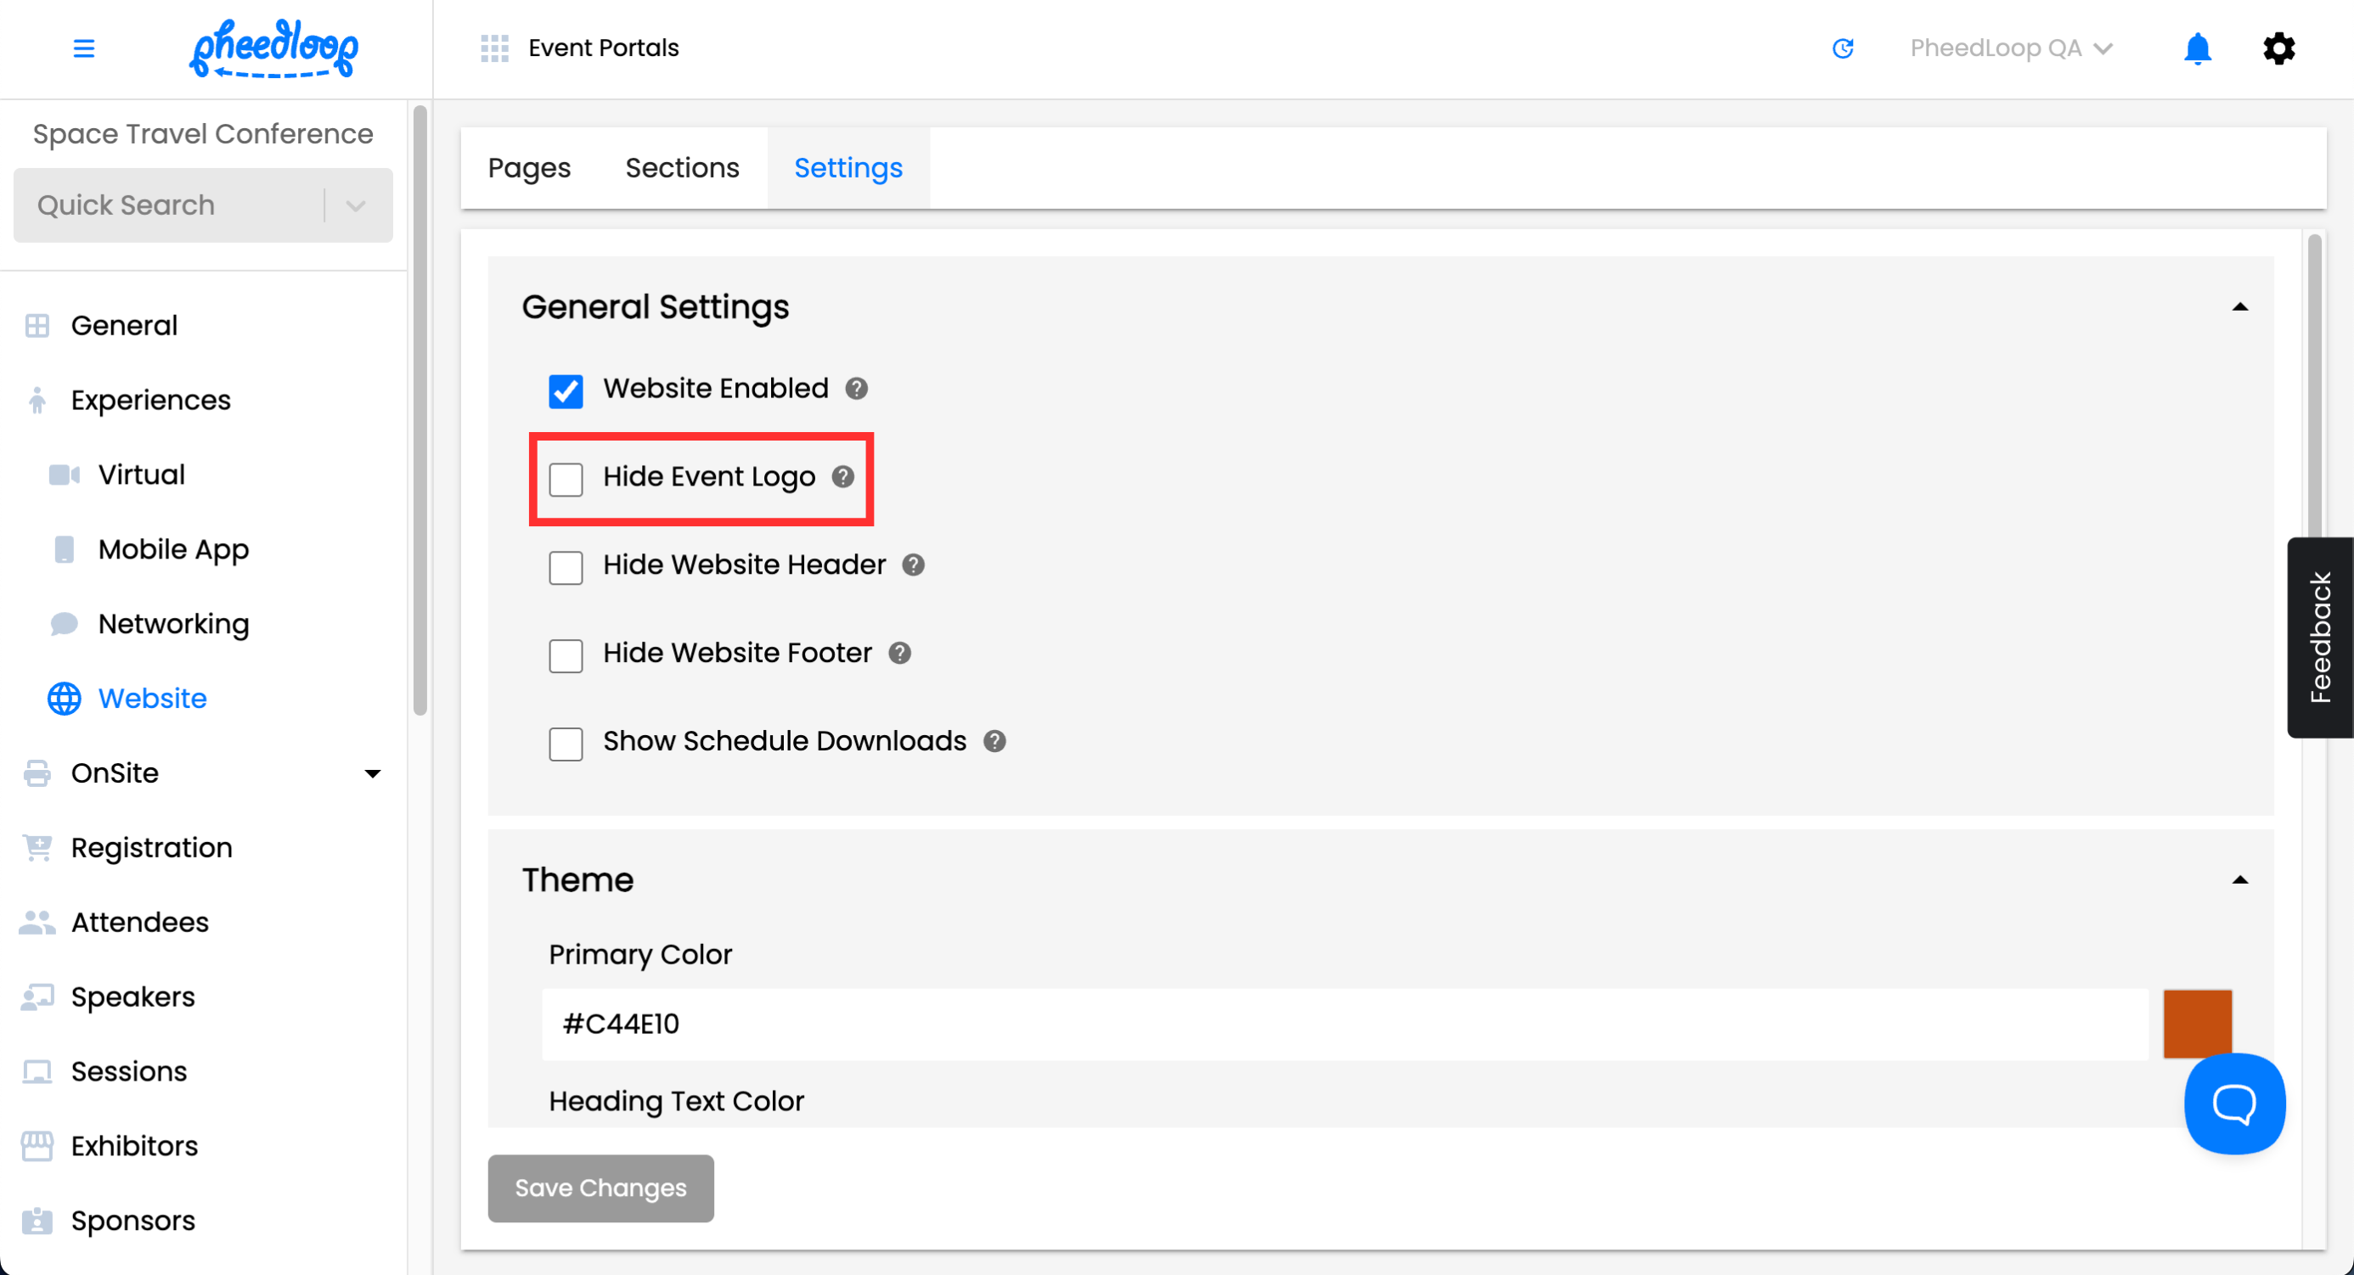The width and height of the screenshot is (2354, 1275).
Task: Collapse the General Settings section
Action: click(2239, 307)
